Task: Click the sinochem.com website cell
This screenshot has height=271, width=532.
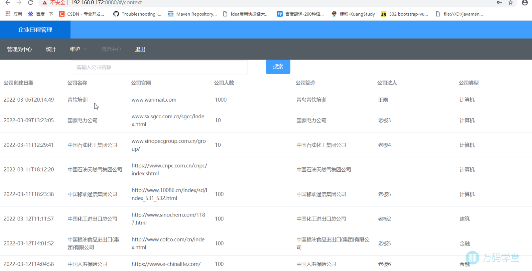Action: (168, 219)
